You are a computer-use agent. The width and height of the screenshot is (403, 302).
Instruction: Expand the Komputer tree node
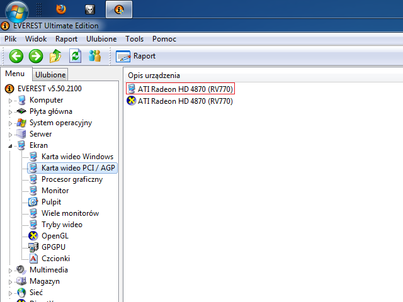click(x=11, y=100)
